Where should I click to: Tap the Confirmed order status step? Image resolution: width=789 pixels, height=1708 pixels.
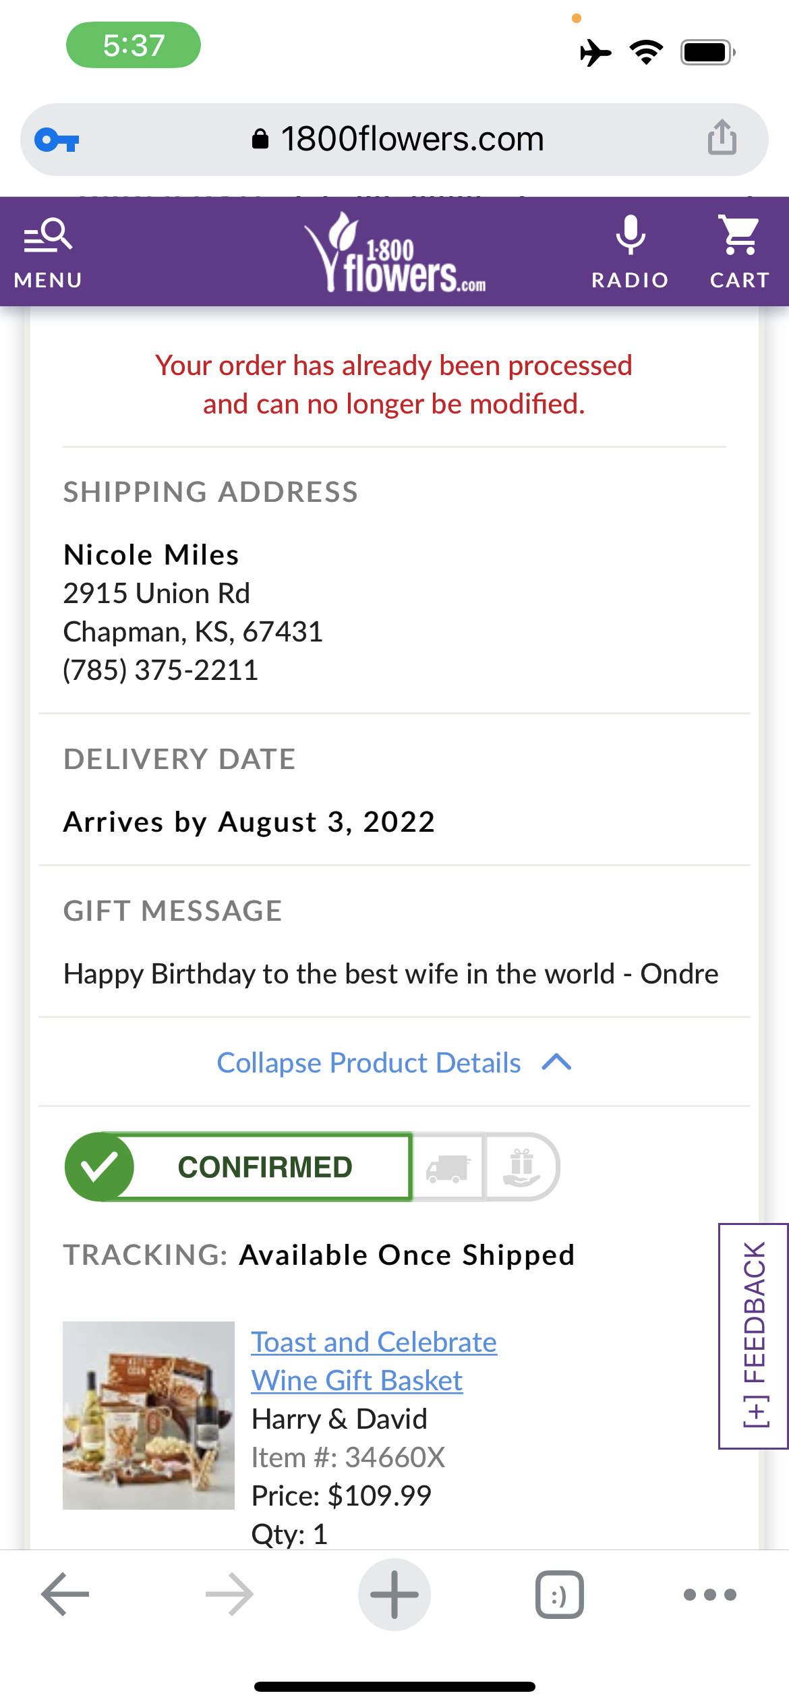pos(239,1166)
